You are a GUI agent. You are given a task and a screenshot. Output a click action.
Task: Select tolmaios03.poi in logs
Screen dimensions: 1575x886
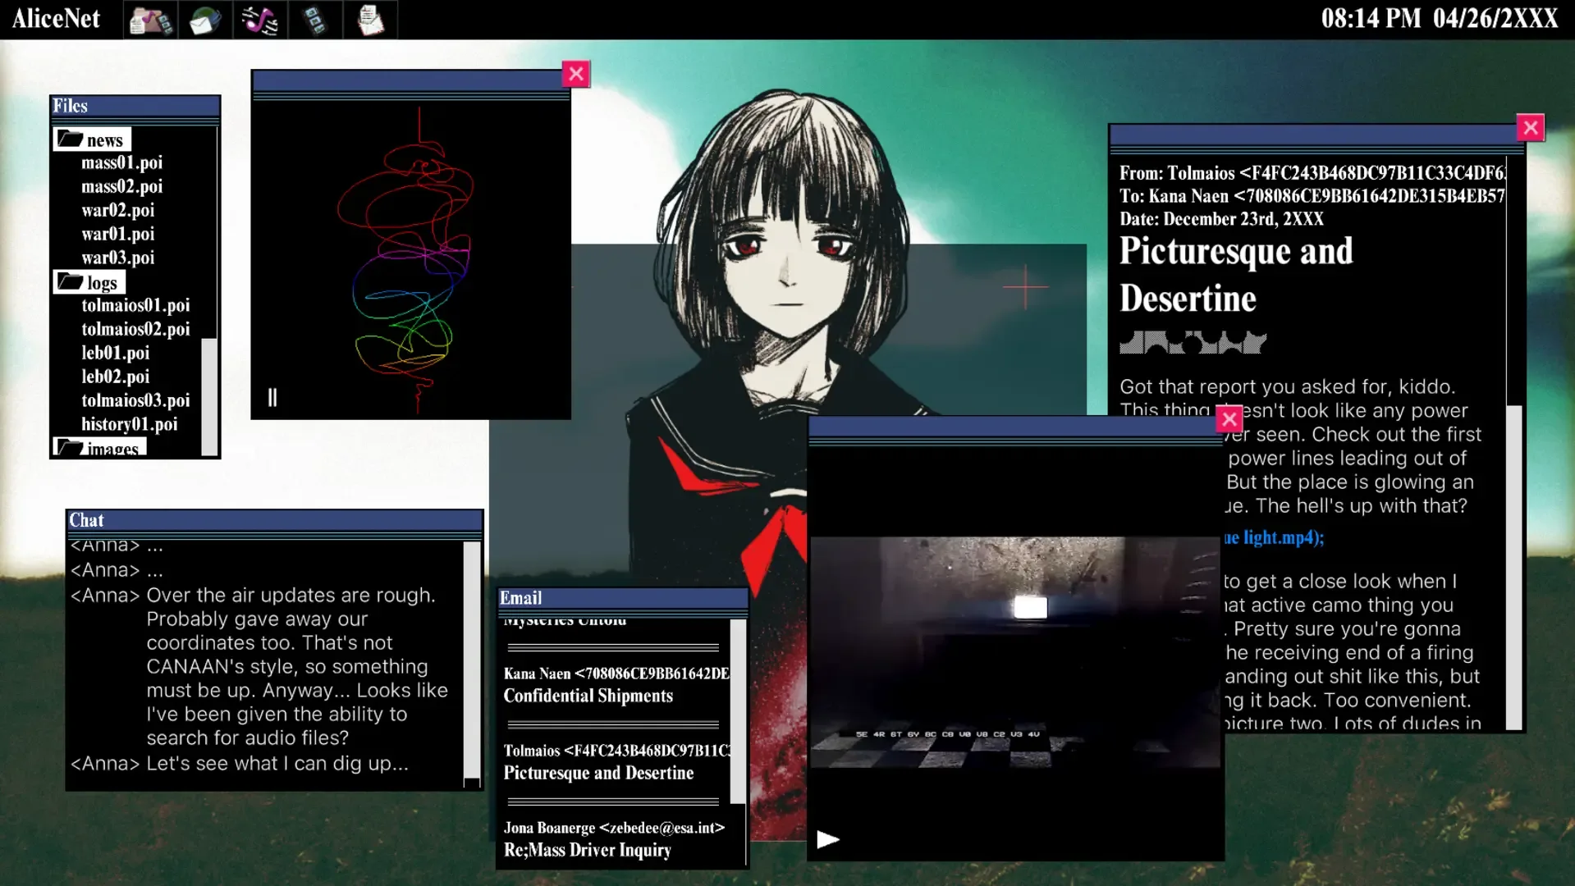135,400
